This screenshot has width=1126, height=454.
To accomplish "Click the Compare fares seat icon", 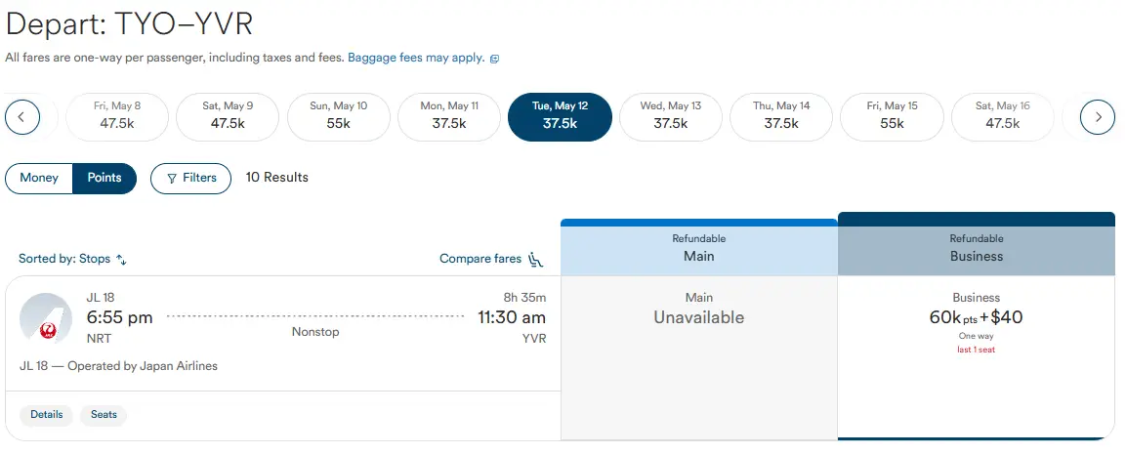I will (535, 260).
